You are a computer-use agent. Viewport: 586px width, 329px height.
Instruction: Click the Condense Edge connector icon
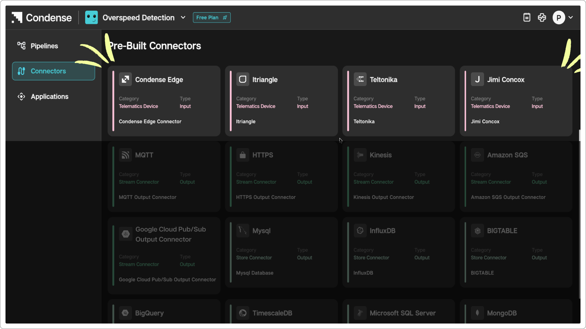pyautogui.click(x=125, y=80)
